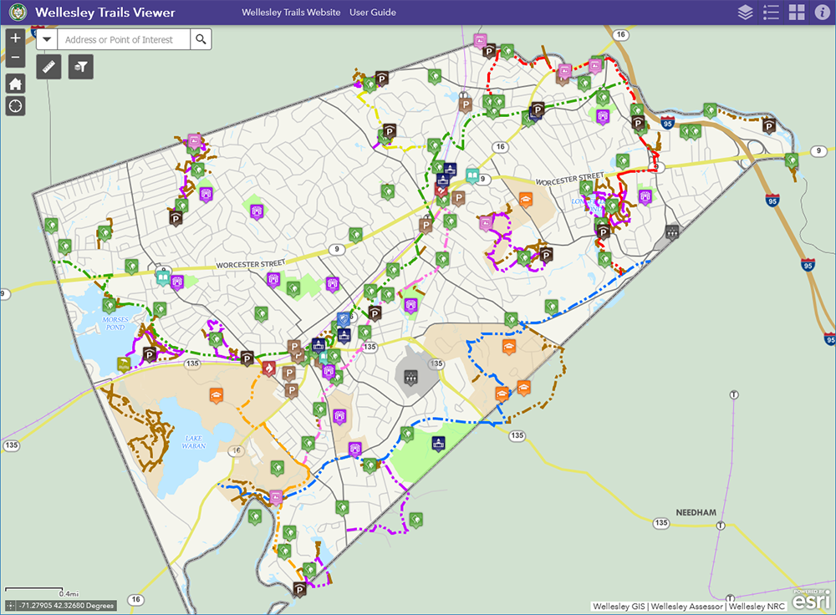Select the Measurement ruler tool
The width and height of the screenshot is (836, 615).
coord(48,67)
